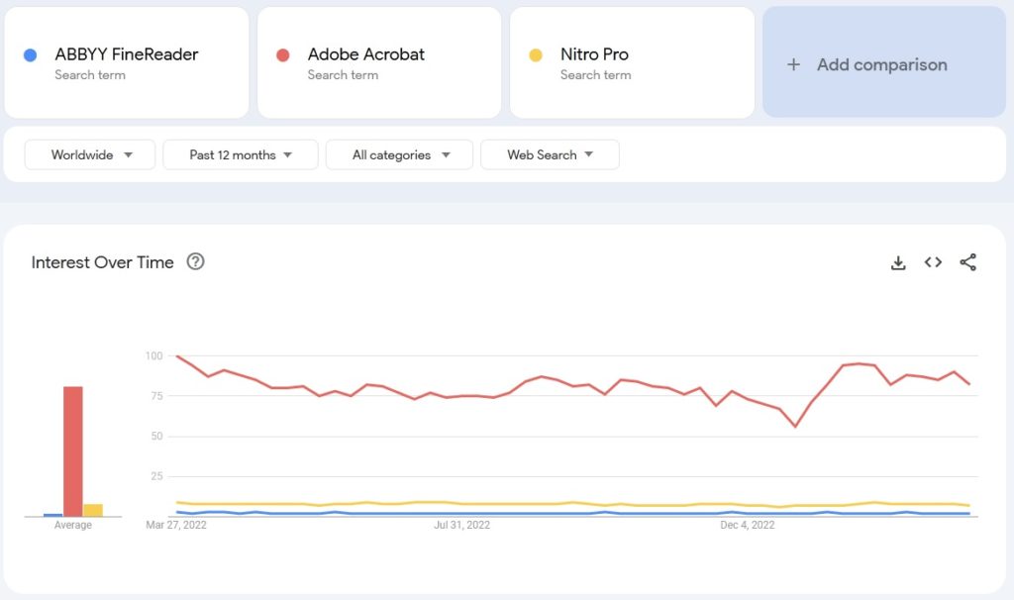Click the Add comparison button

click(x=883, y=62)
